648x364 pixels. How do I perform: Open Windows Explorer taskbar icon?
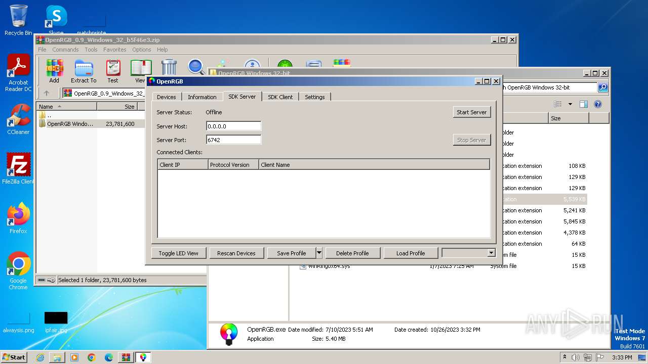[57, 357]
